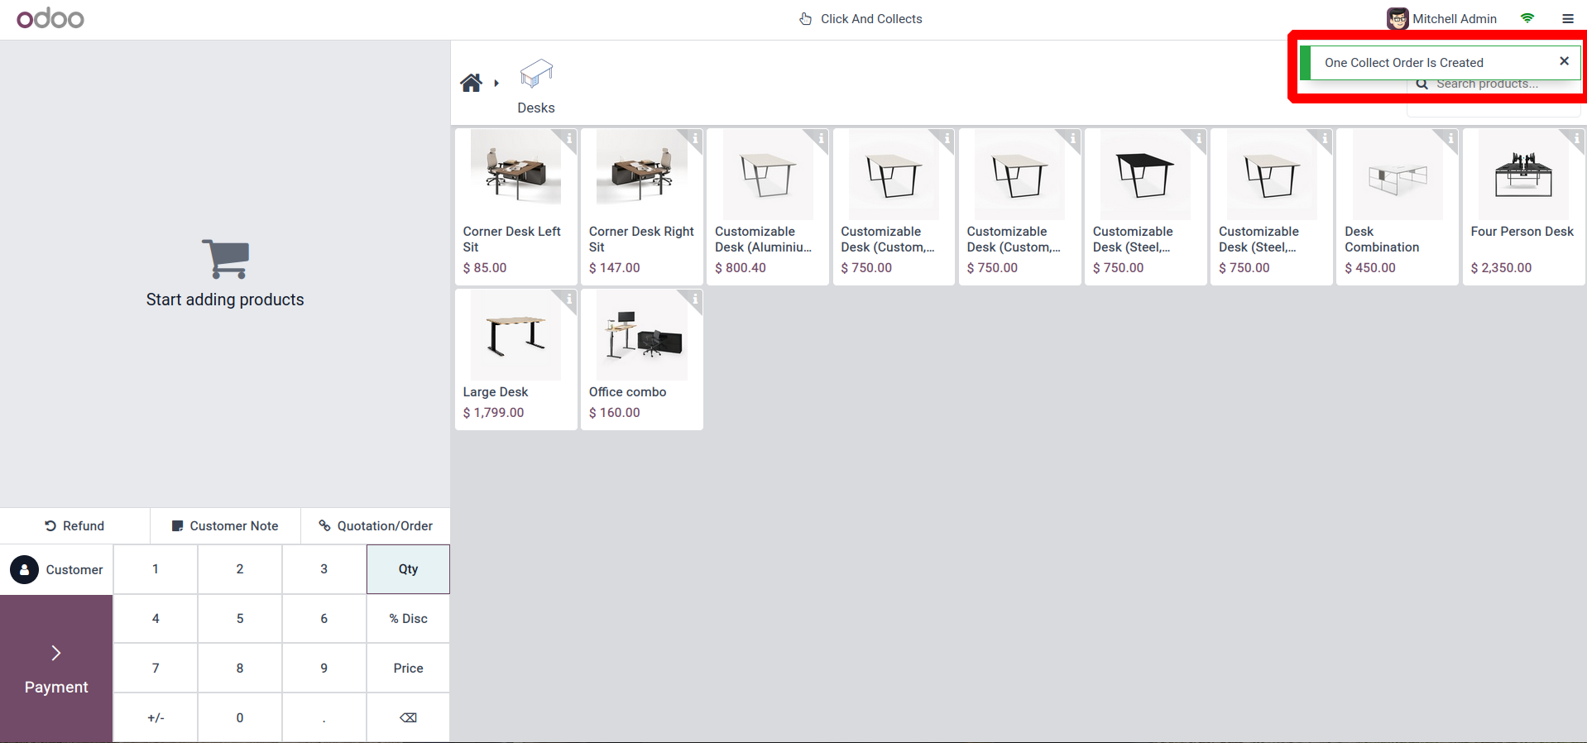This screenshot has height=743, width=1587.
Task: Tap numpad key 0
Action: click(x=240, y=718)
